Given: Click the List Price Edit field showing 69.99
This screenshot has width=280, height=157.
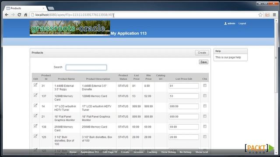Looking at the screenshot, I should point(184,127).
